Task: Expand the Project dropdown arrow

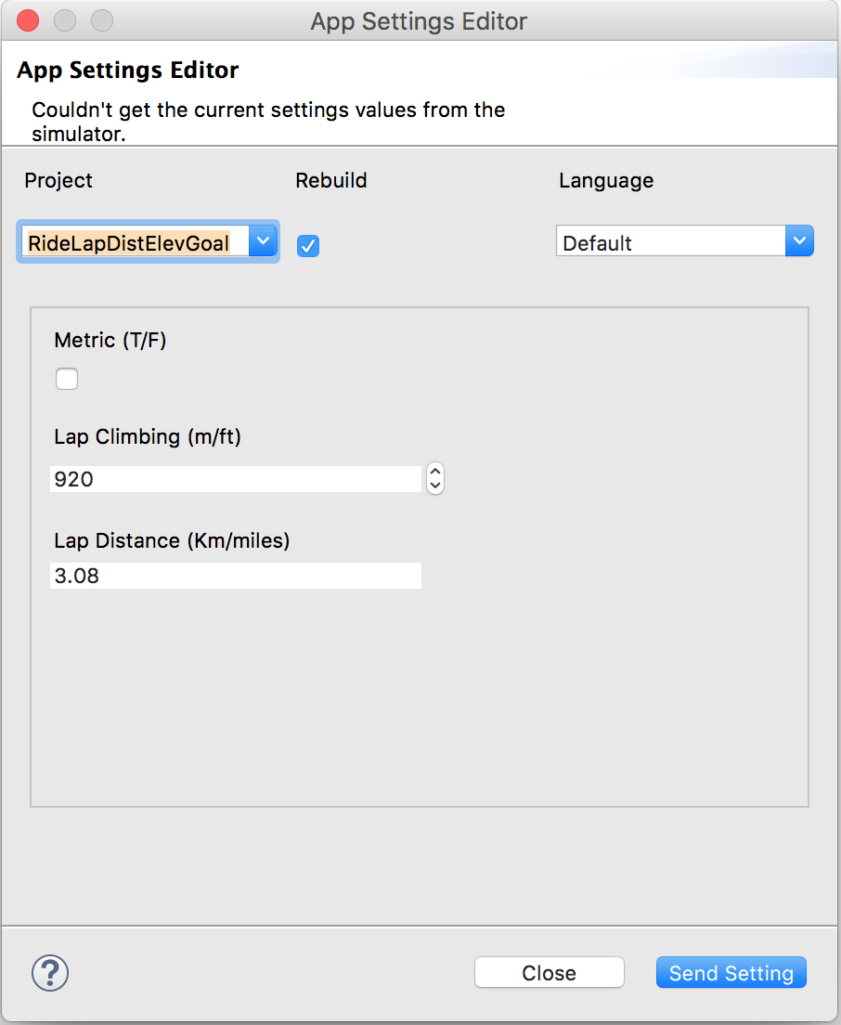Action: [264, 241]
